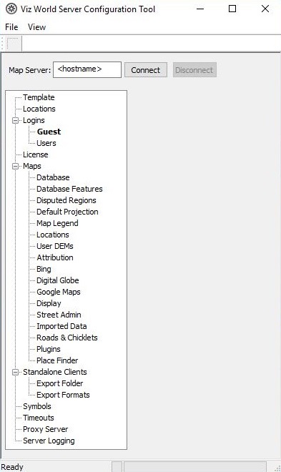The height and width of the screenshot is (472, 281).
Task: Collapse the Maps tree node
Action: (x=15, y=166)
